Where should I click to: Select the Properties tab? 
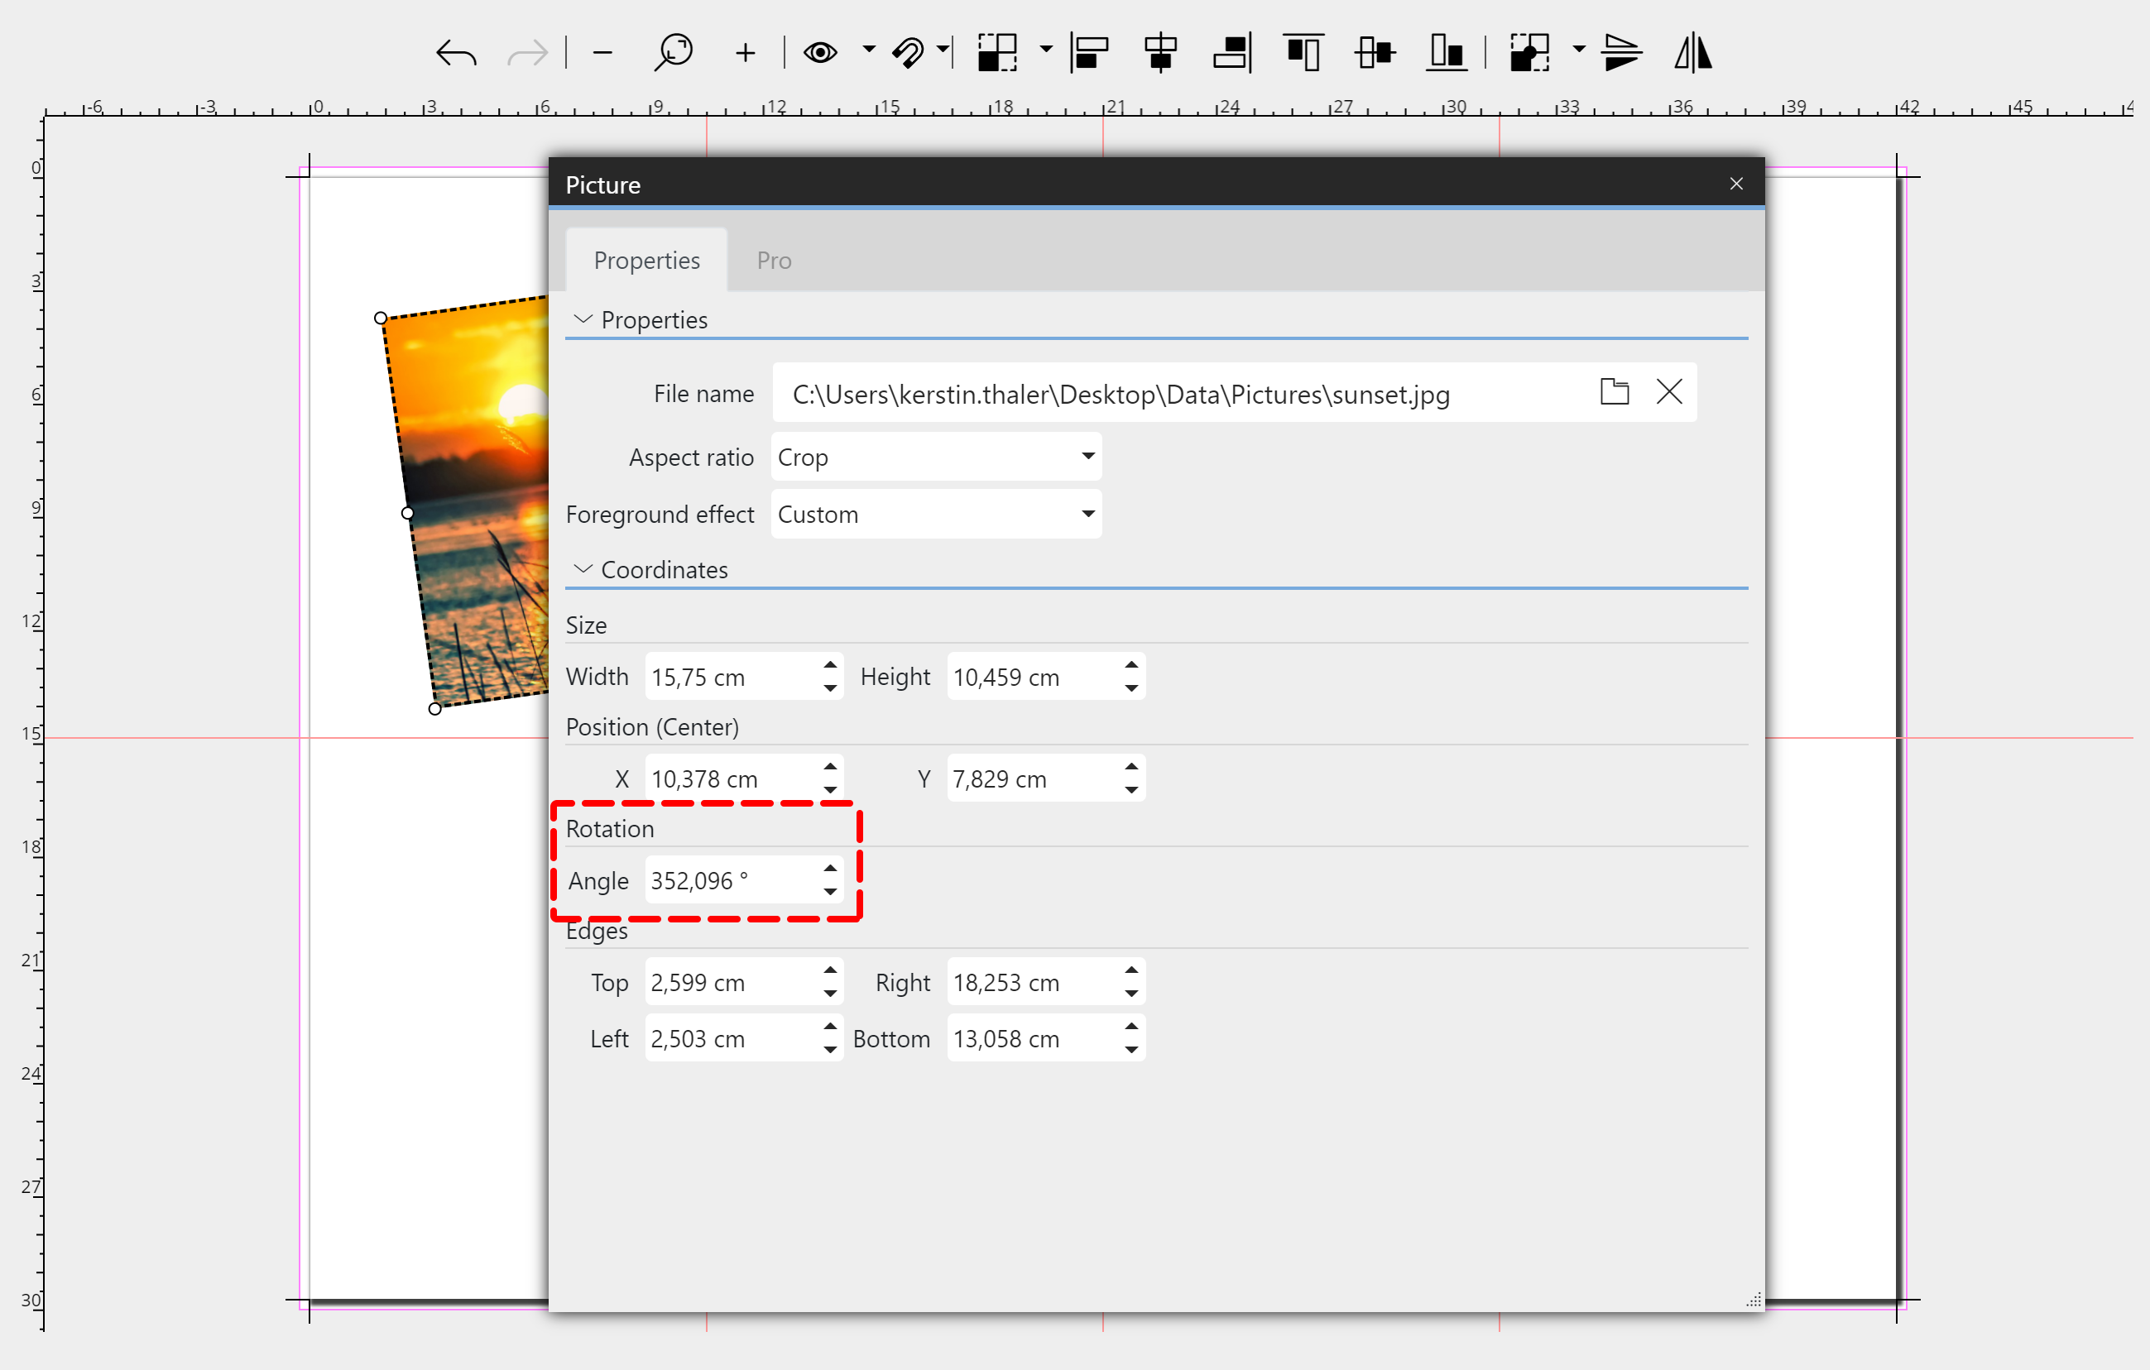coord(646,260)
